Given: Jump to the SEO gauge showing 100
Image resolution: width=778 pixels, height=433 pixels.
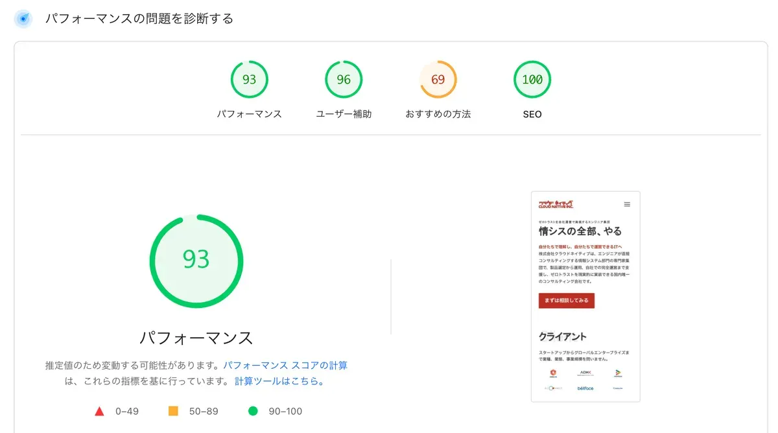Looking at the screenshot, I should point(532,80).
